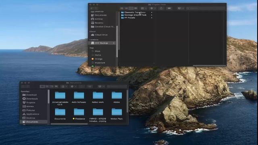The image size is (258, 145).
Task: Focus search field in top Finder window
Action: (x=206, y=8)
